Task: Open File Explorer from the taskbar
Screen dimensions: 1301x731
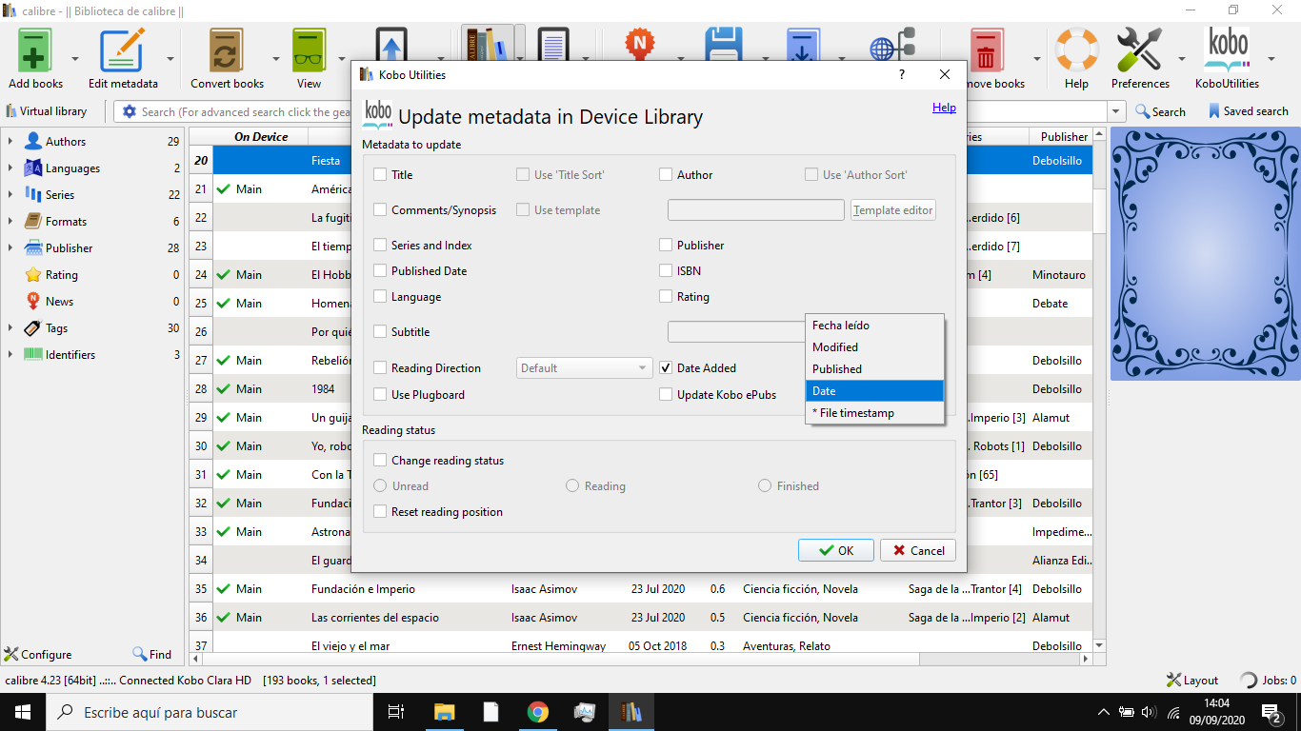Action: pos(445,712)
